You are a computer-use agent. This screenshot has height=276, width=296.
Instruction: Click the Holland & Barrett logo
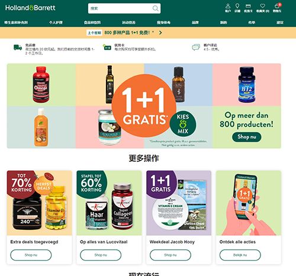click(x=30, y=8)
